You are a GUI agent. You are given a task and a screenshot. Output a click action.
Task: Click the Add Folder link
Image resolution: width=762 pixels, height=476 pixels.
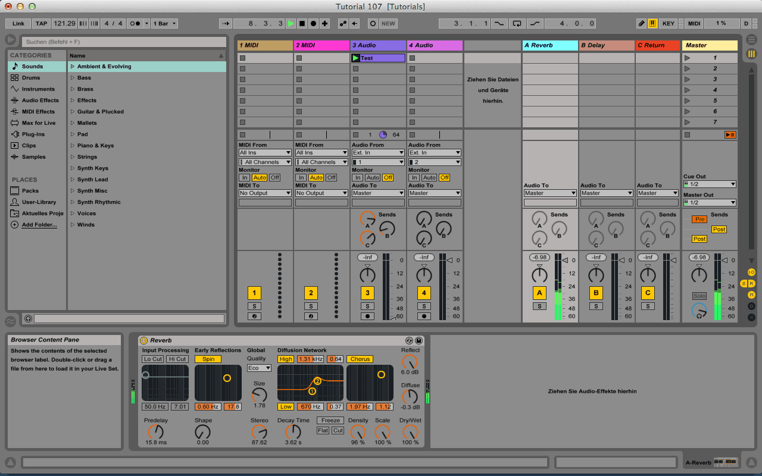coord(39,225)
